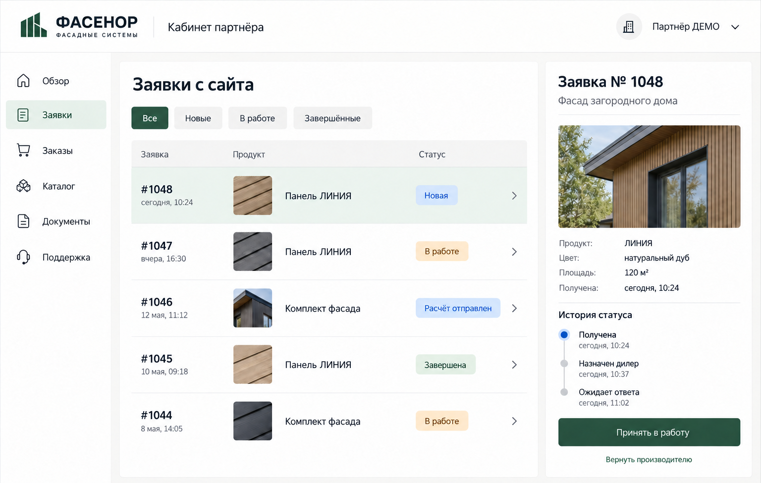Click the Ожидает ответа history marker
761x483 pixels.
click(x=564, y=392)
